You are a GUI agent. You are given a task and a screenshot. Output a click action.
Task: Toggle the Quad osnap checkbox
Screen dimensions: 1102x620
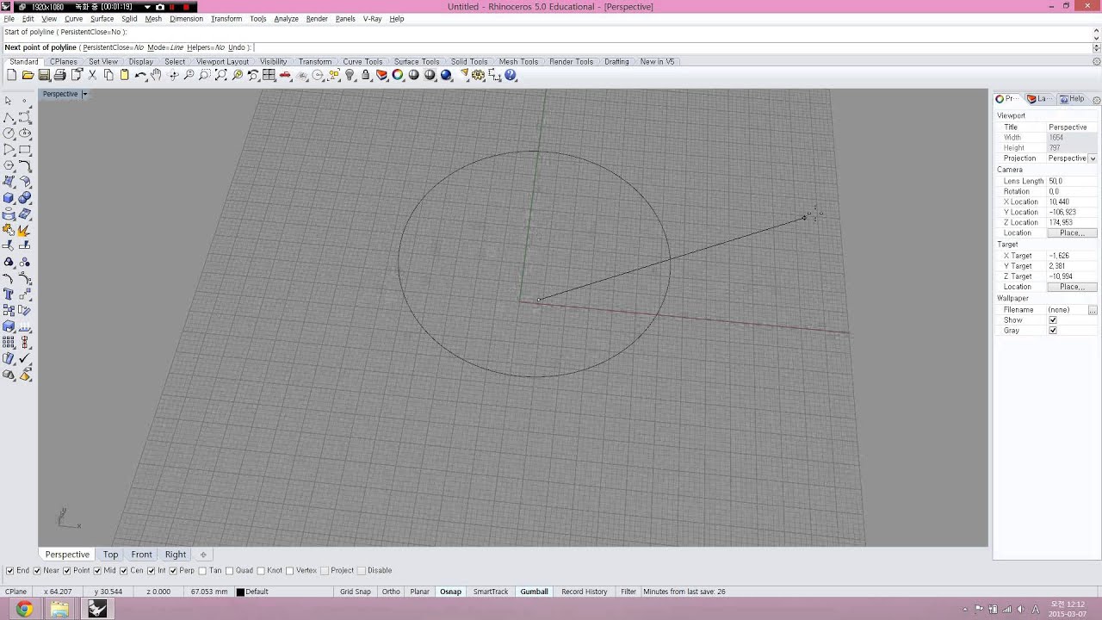230,571
